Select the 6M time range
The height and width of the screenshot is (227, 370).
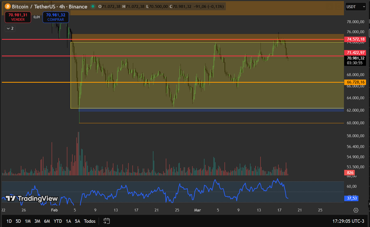[x=47, y=221]
